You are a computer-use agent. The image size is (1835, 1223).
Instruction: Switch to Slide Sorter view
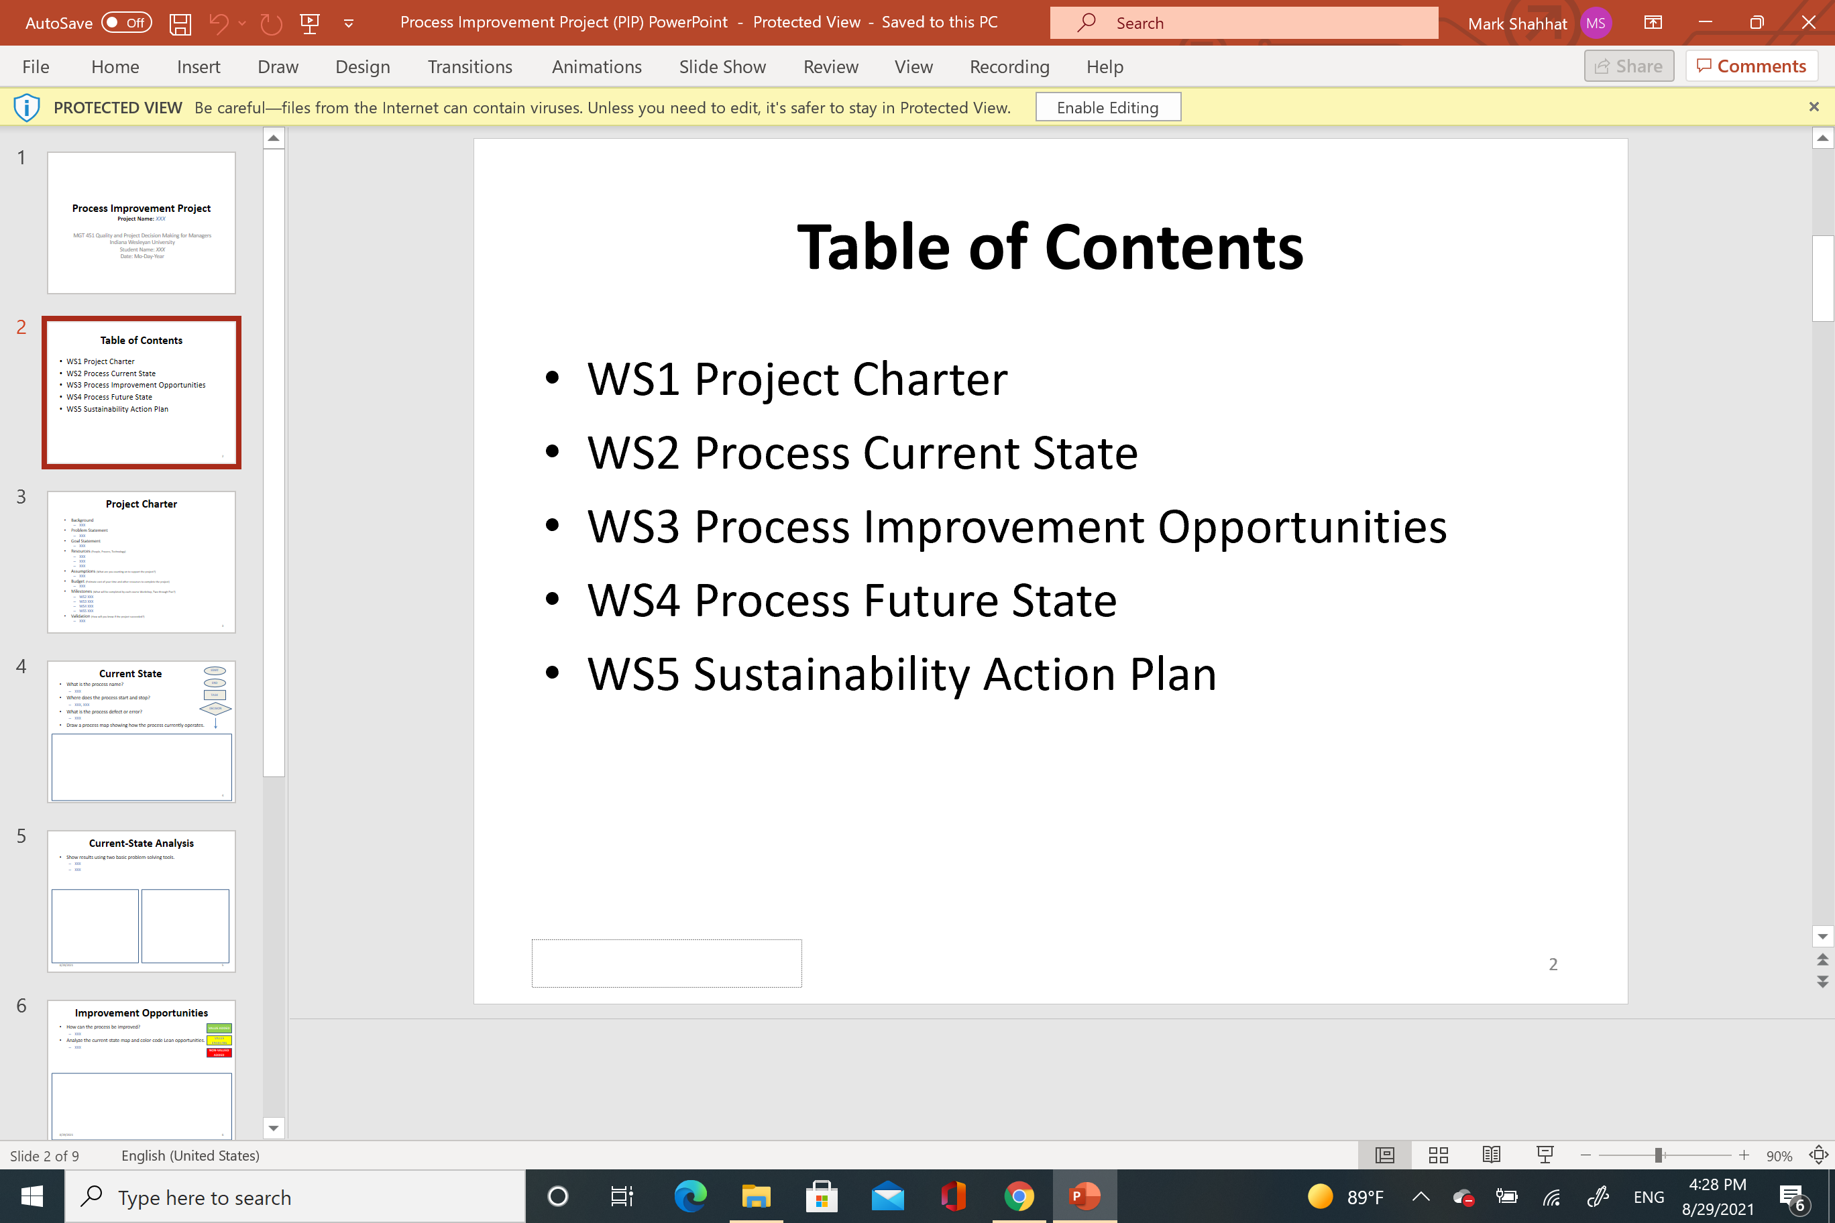click(1438, 1155)
